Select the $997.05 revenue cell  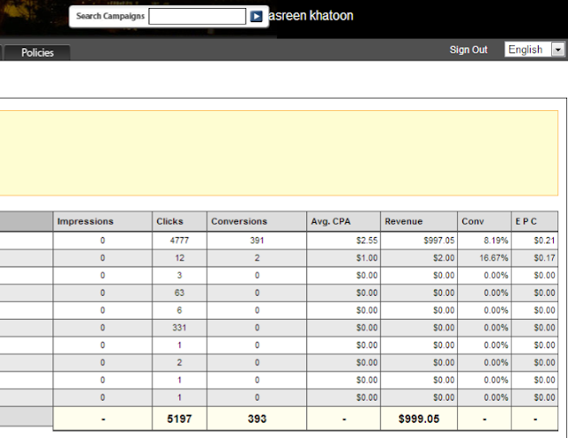[419, 241]
